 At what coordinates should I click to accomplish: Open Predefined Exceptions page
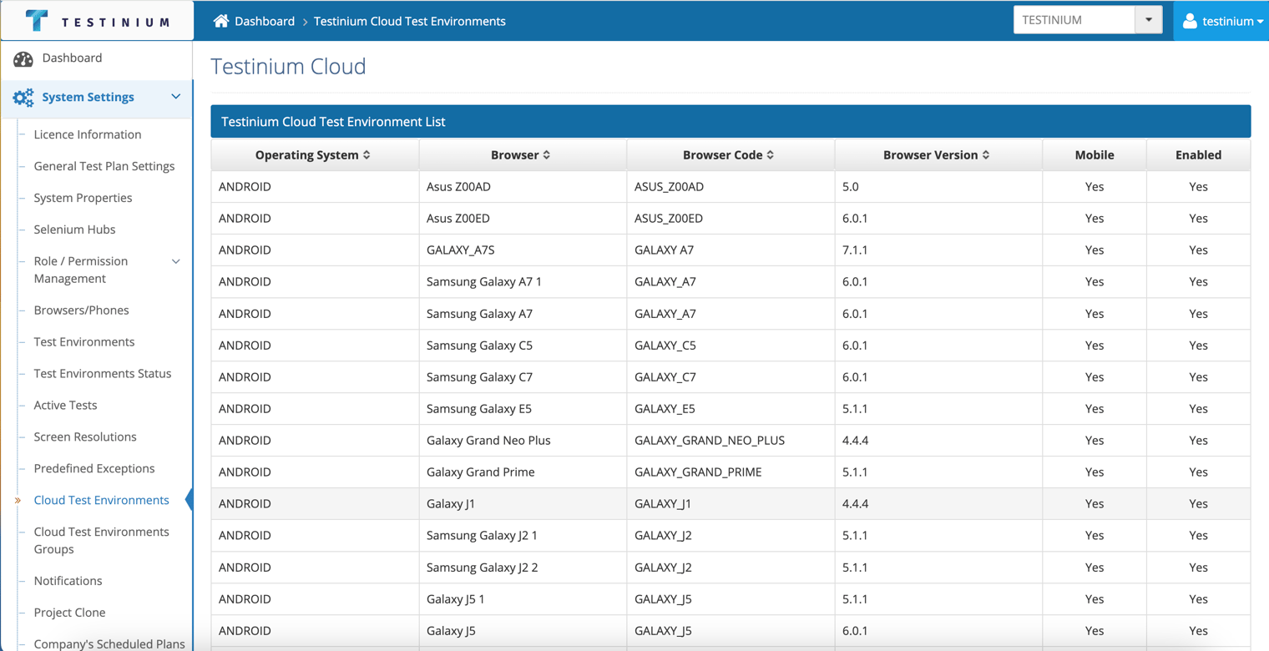point(94,469)
